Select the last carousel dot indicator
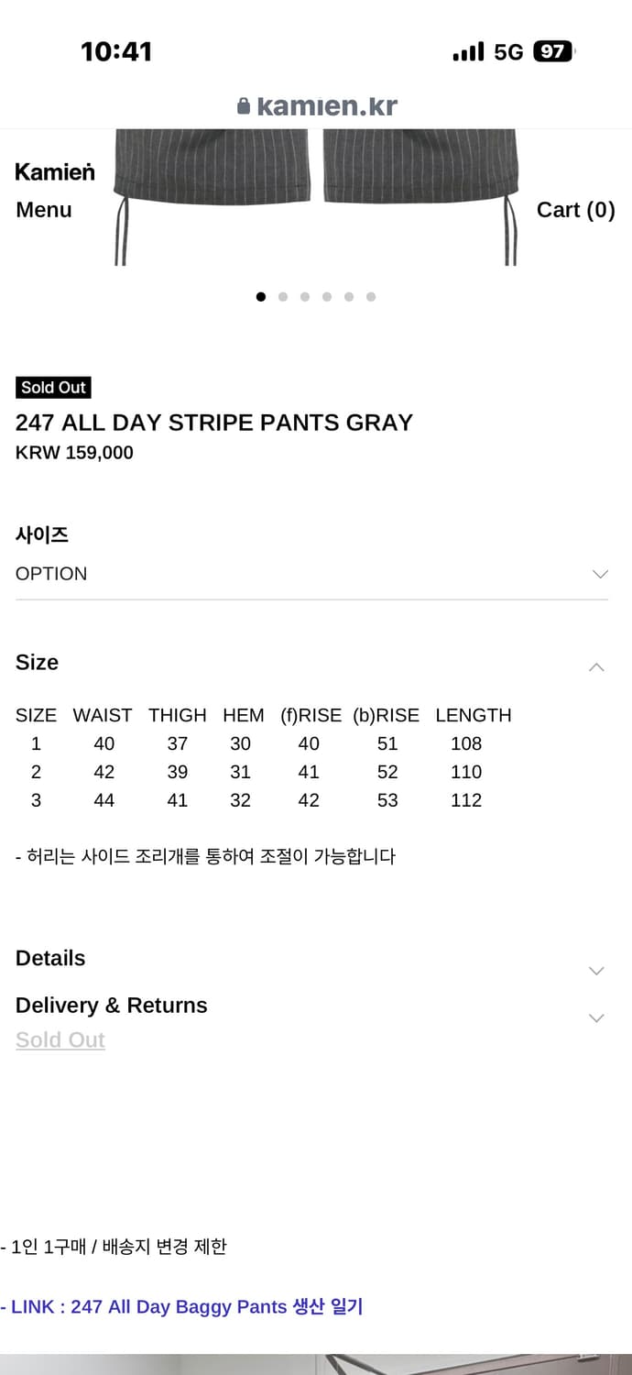 tap(371, 296)
